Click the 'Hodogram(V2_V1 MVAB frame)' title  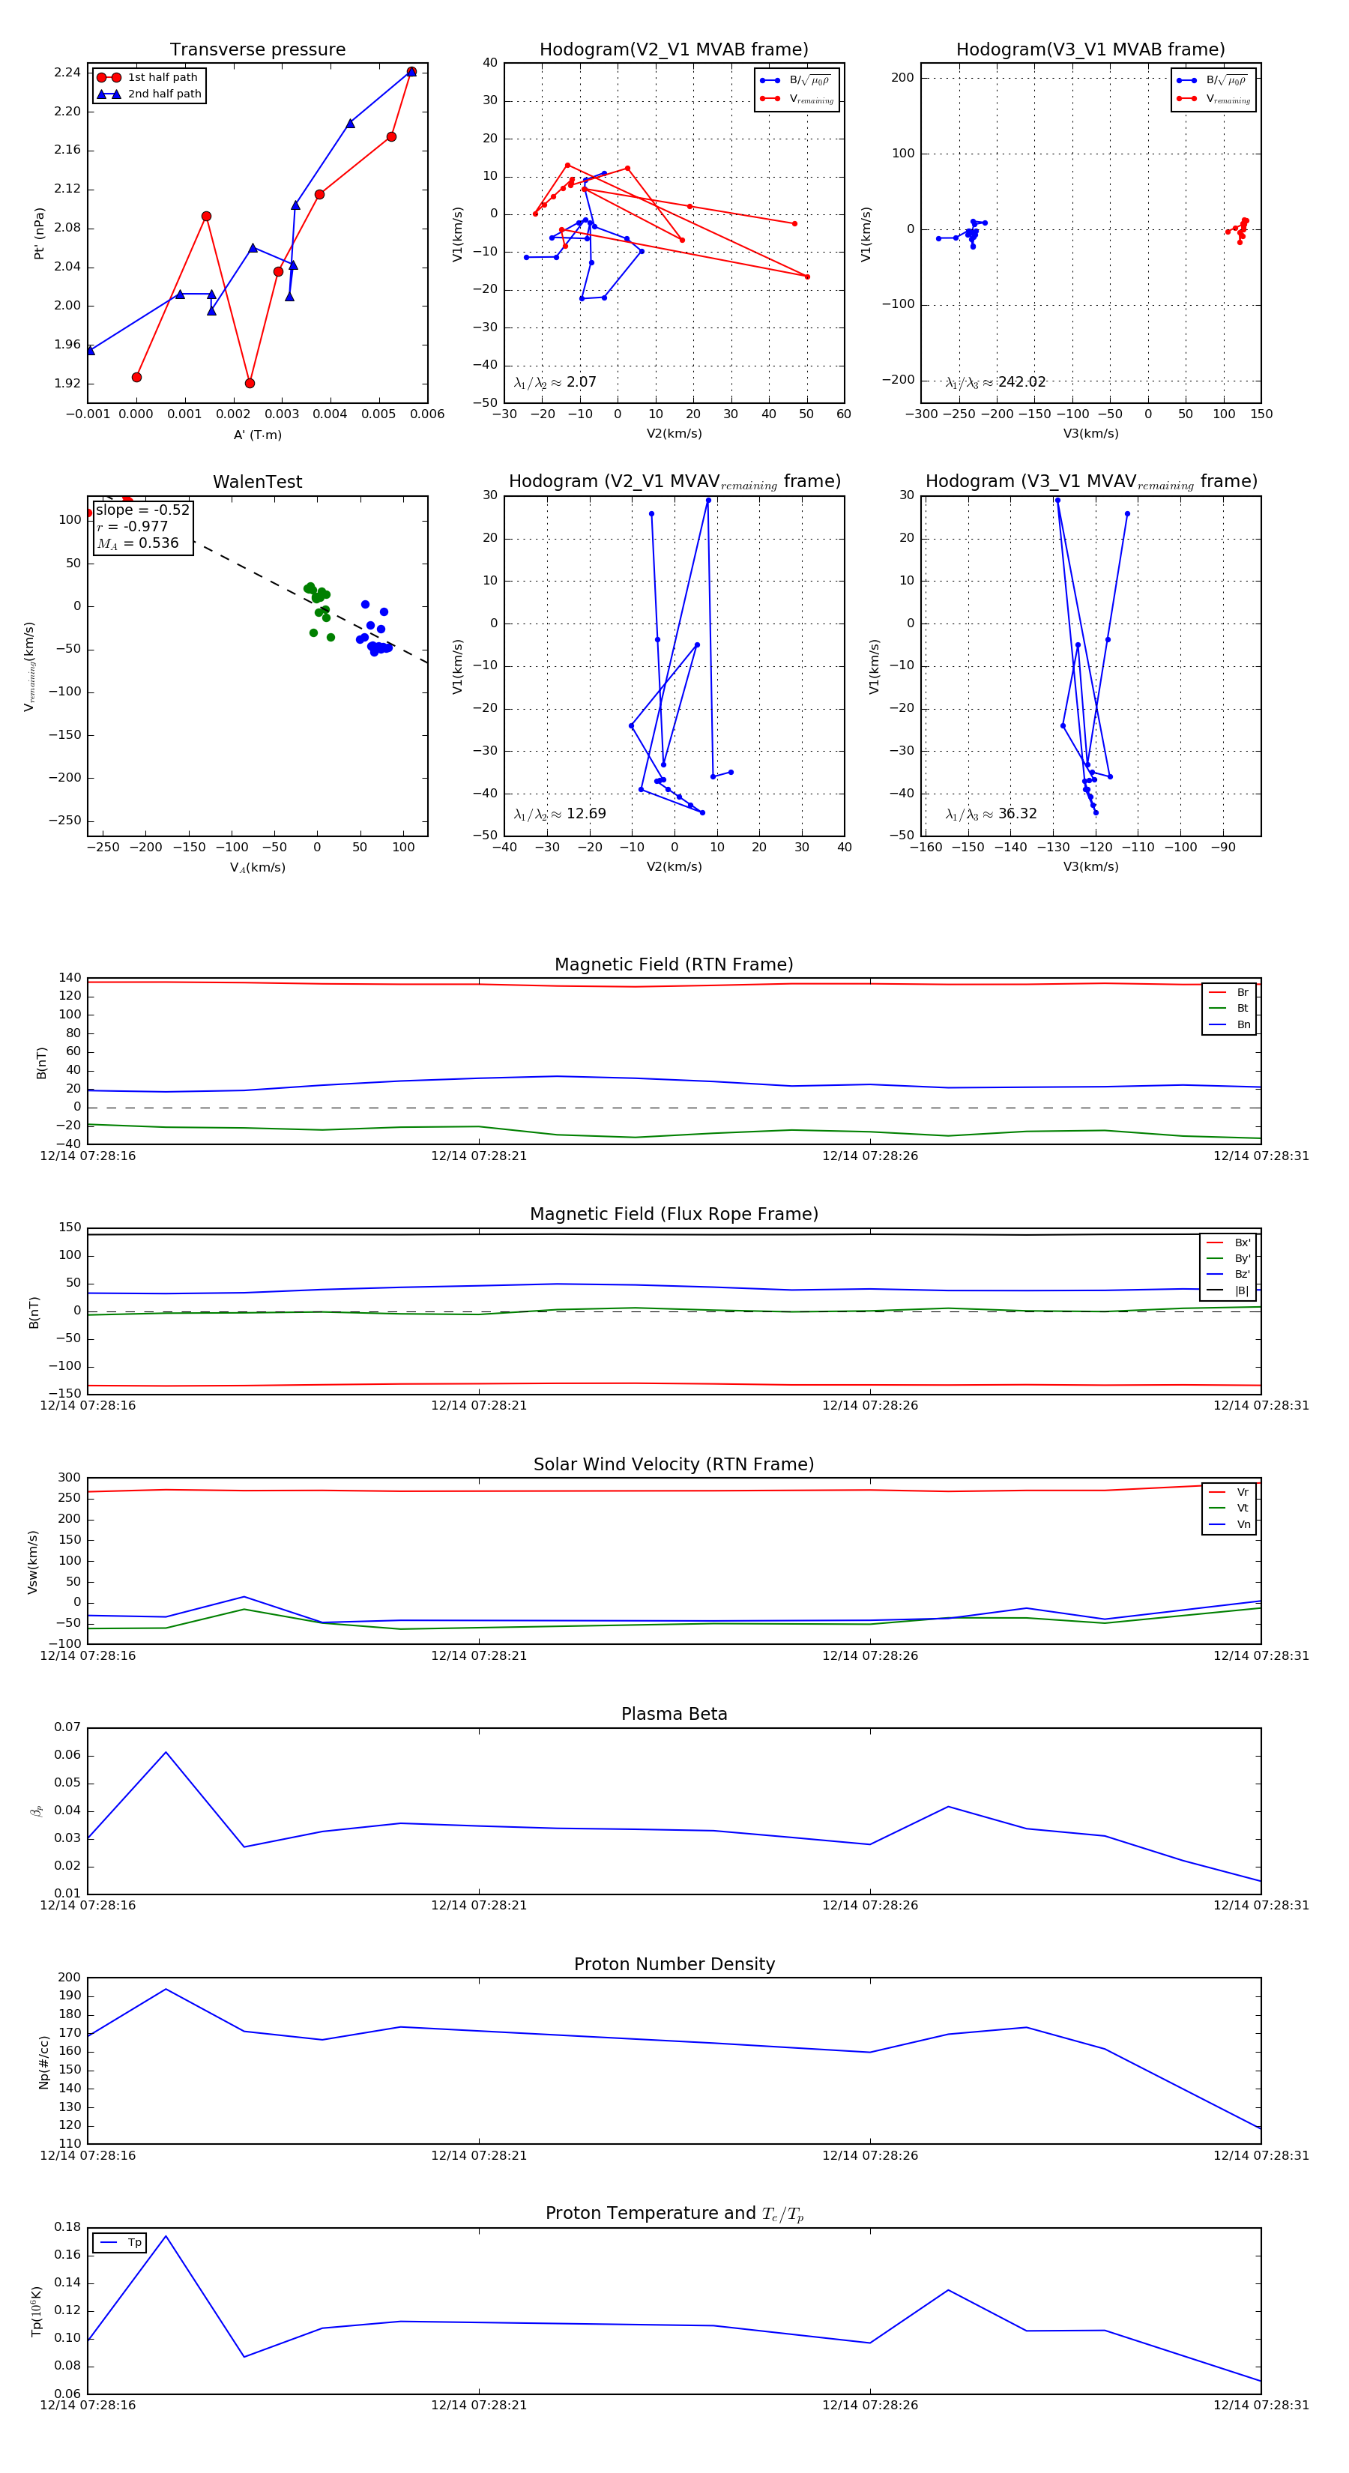pyautogui.click(x=674, y=50)
